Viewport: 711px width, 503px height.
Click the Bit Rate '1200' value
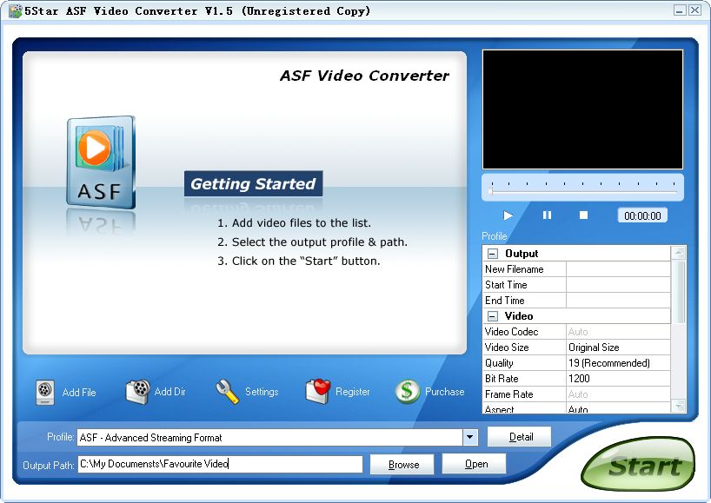(x=618, y=379)
